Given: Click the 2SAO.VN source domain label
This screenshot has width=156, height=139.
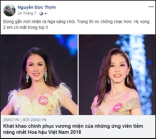Looking at the screenshot, I should pyautogui.click(x=11, y=120).
